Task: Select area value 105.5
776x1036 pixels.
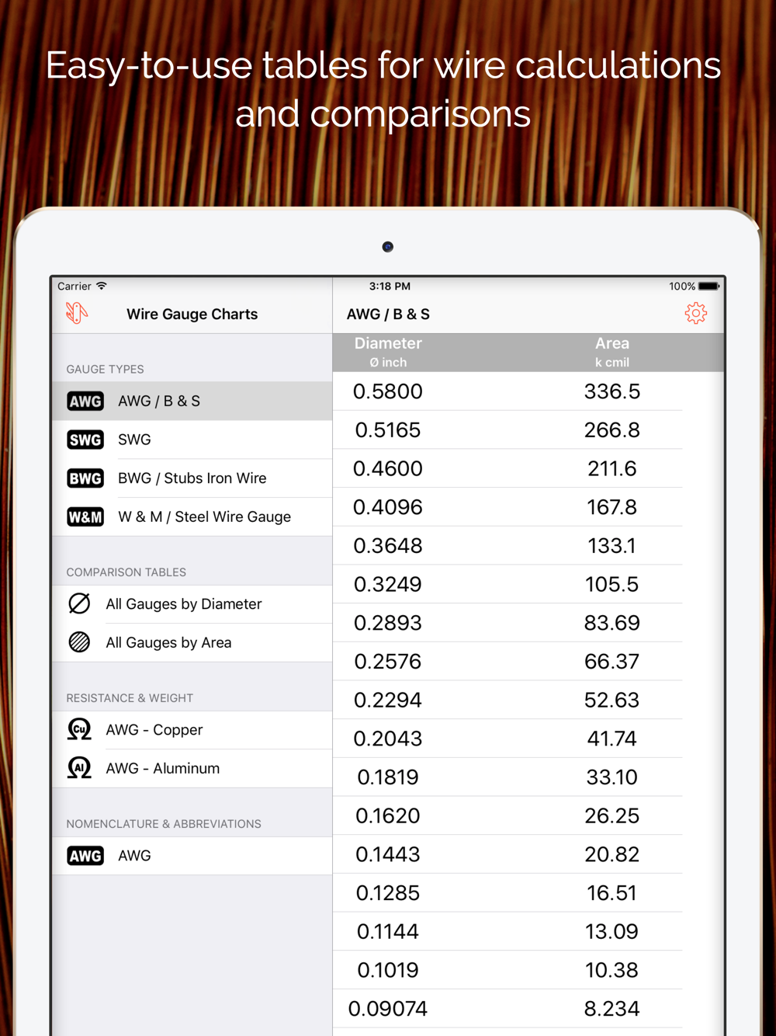Action: (x=612, y=584)
